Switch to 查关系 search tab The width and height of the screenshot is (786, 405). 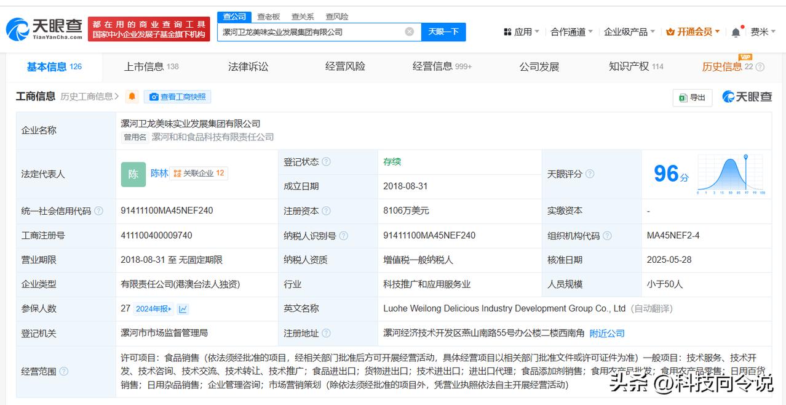tap(303, 17)
